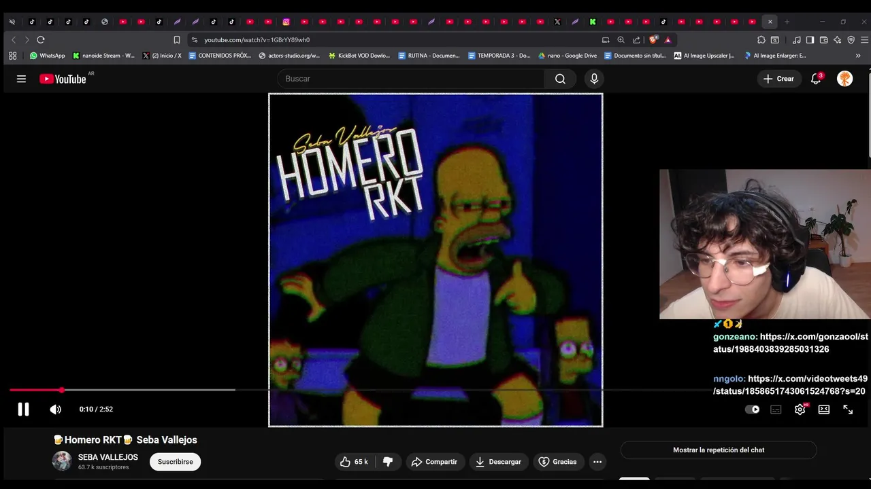Open the music note playlist icon
The height and width of the screenshot is (489, 871).
coord(797,40)
